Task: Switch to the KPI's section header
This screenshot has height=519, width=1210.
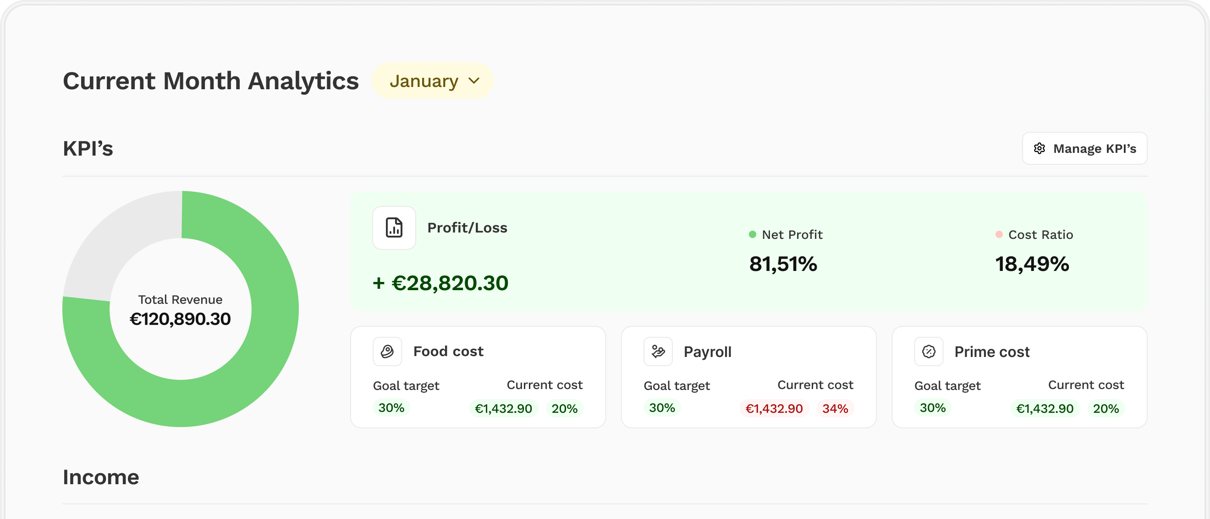Action: click(88, 148)
